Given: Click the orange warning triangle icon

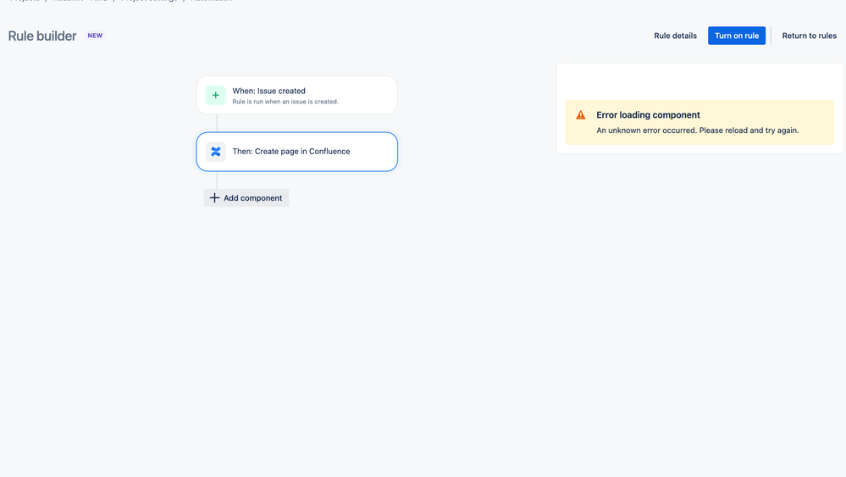Looking at the screenshot, I should click(x=581, y=115).
